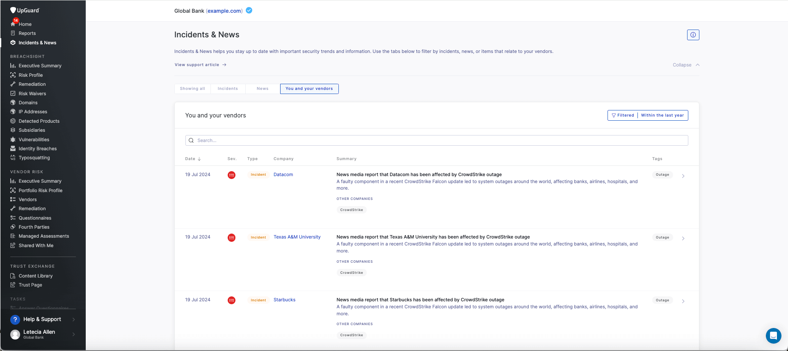The width and height of the screenshot is (788, 351).
Task: Switch to the Incidents tab
Action: pos(228,89)
